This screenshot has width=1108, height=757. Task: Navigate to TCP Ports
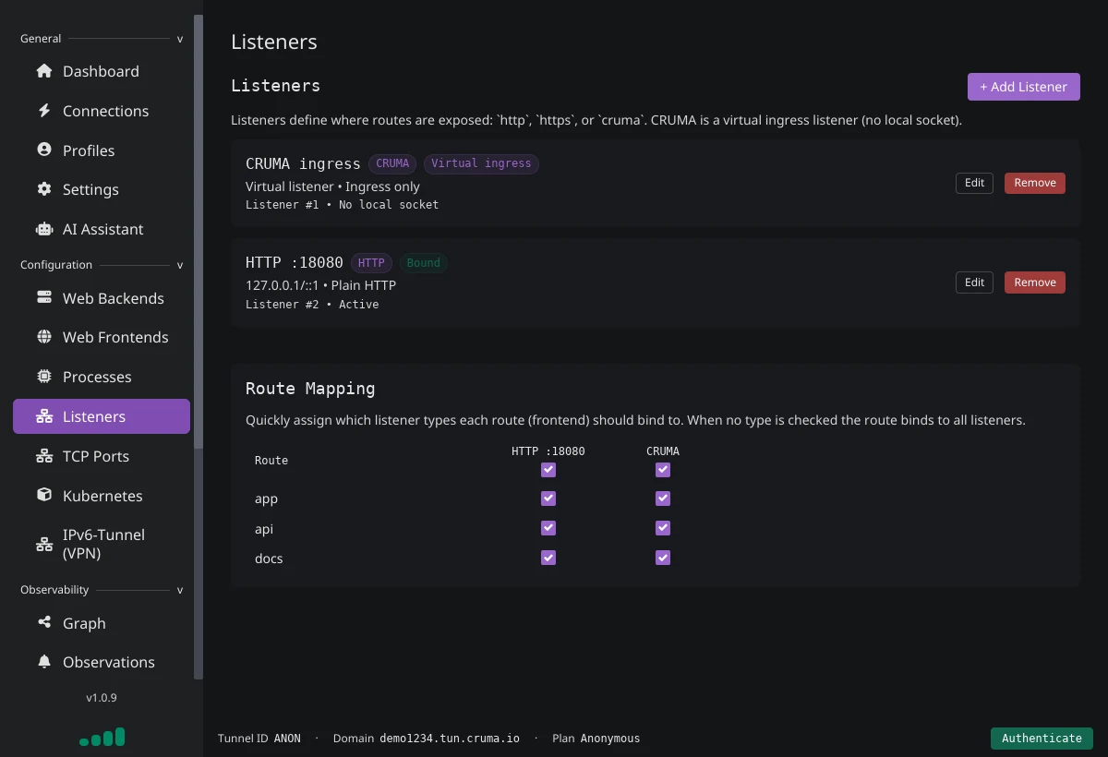[102, 456]
